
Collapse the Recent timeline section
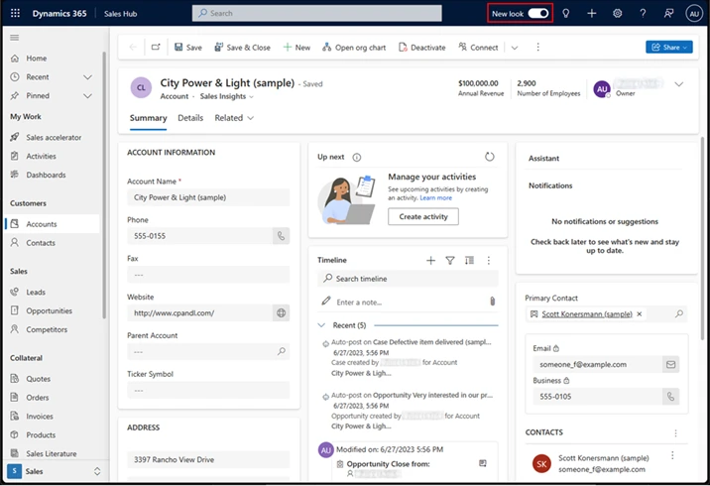322,325
